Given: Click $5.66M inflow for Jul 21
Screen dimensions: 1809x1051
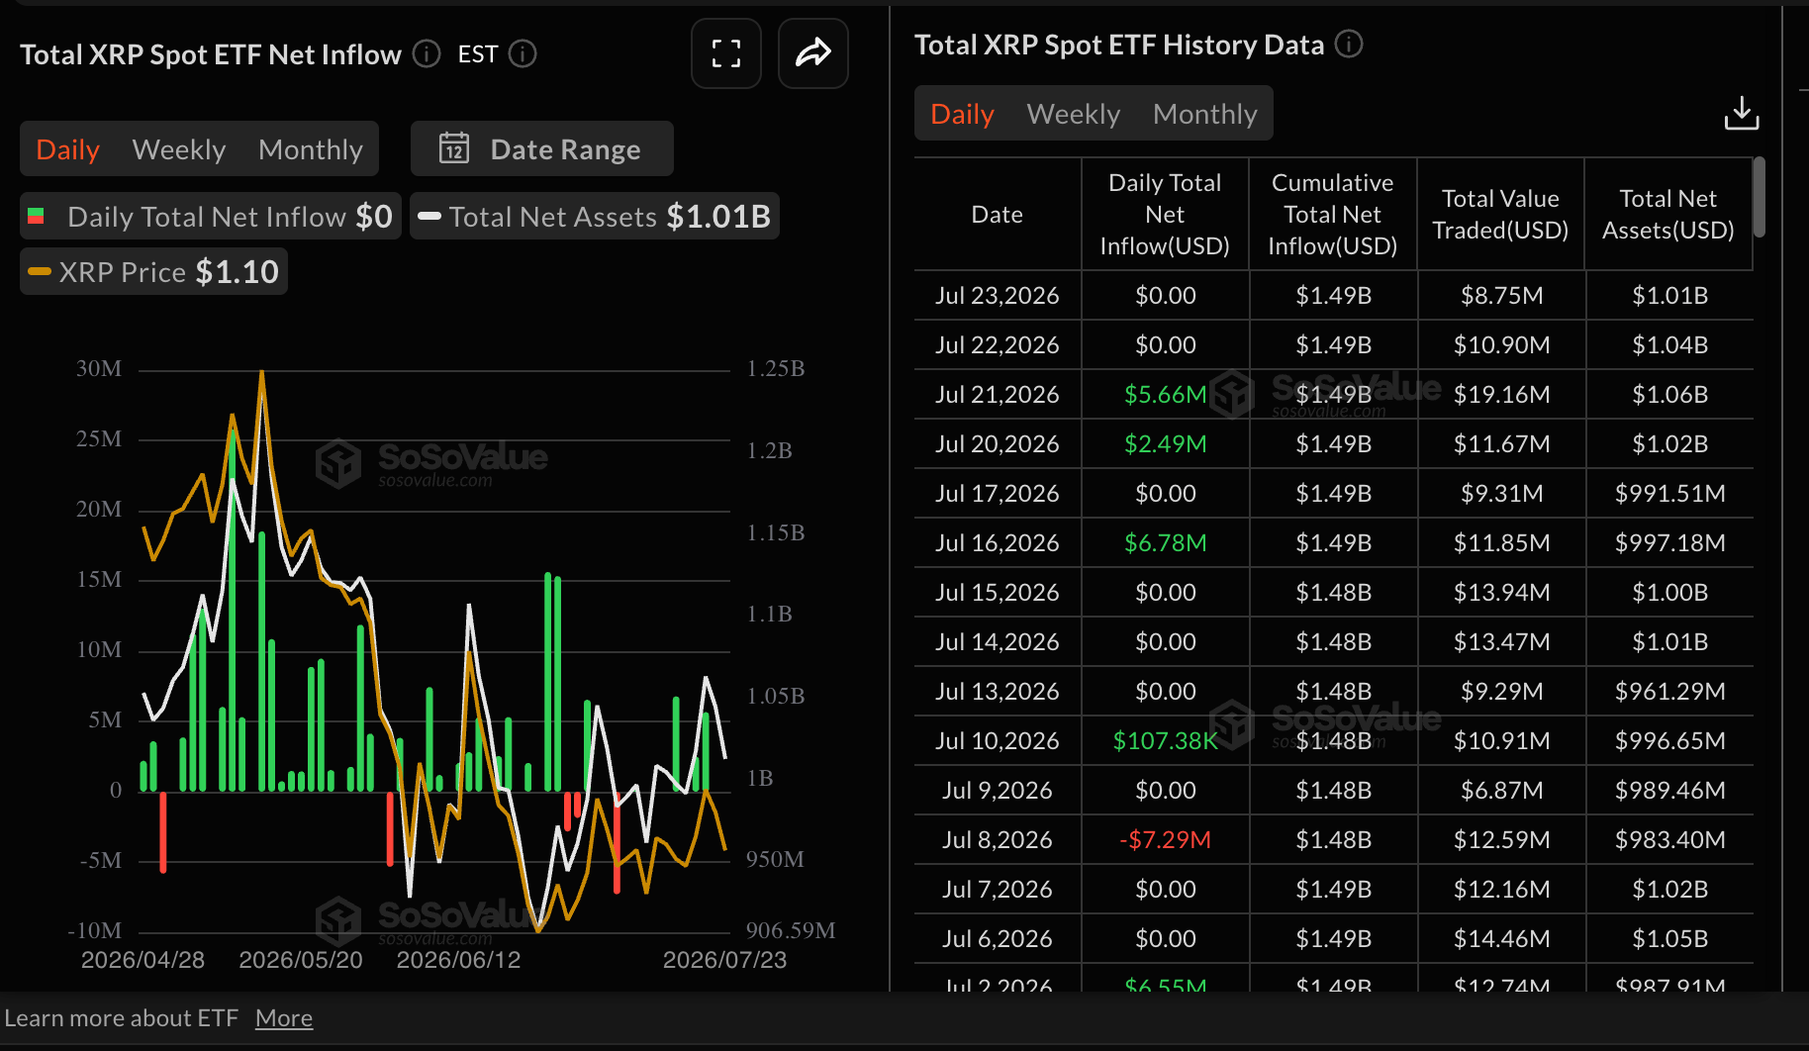Looking at the screenshot, I should pyautogui.click(x=1166, y=394).
